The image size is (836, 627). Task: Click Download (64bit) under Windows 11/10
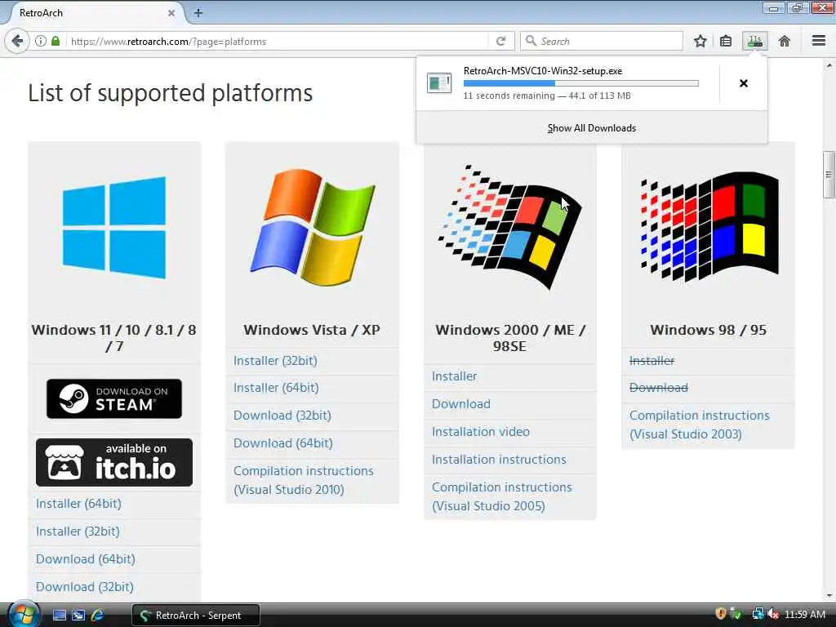coord(85,559)
